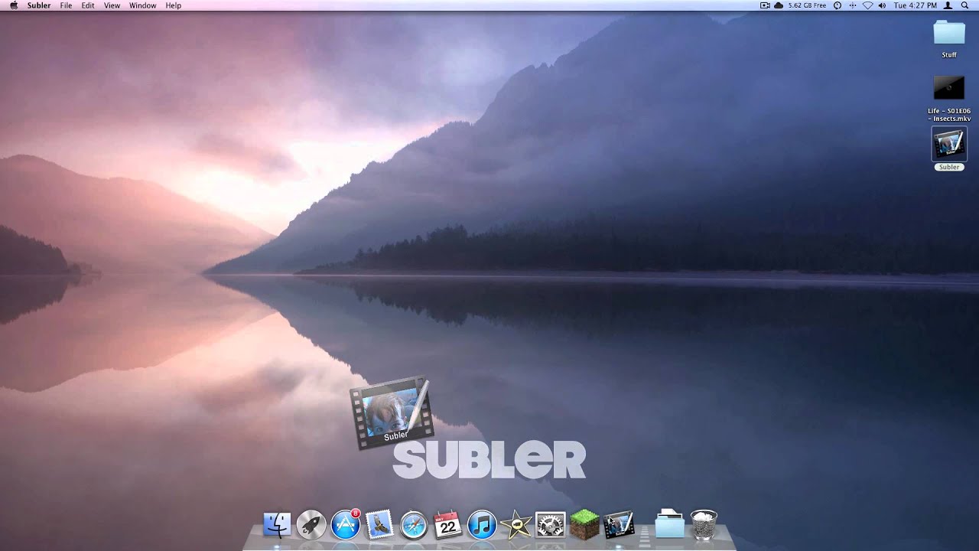Screen dimensions: 979x551
Task: Open Minecraft from the Dock
Action: point(584,525)
